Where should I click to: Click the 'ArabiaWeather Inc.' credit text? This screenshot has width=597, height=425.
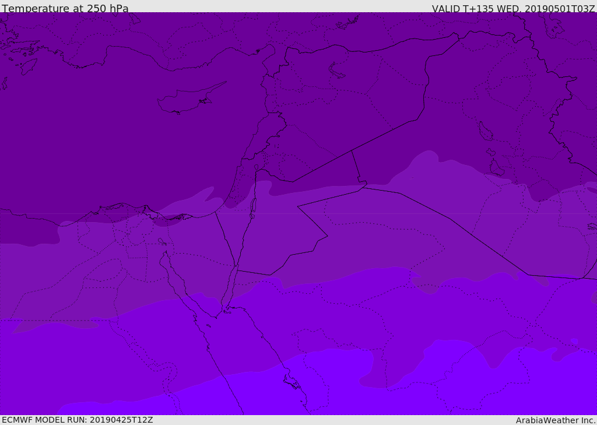tap(555, 420)
